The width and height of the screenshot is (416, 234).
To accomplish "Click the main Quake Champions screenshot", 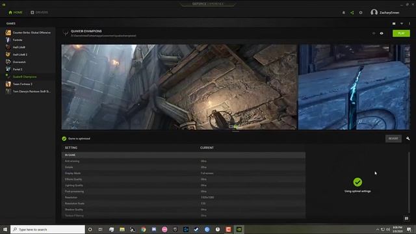I will (179, 87).
